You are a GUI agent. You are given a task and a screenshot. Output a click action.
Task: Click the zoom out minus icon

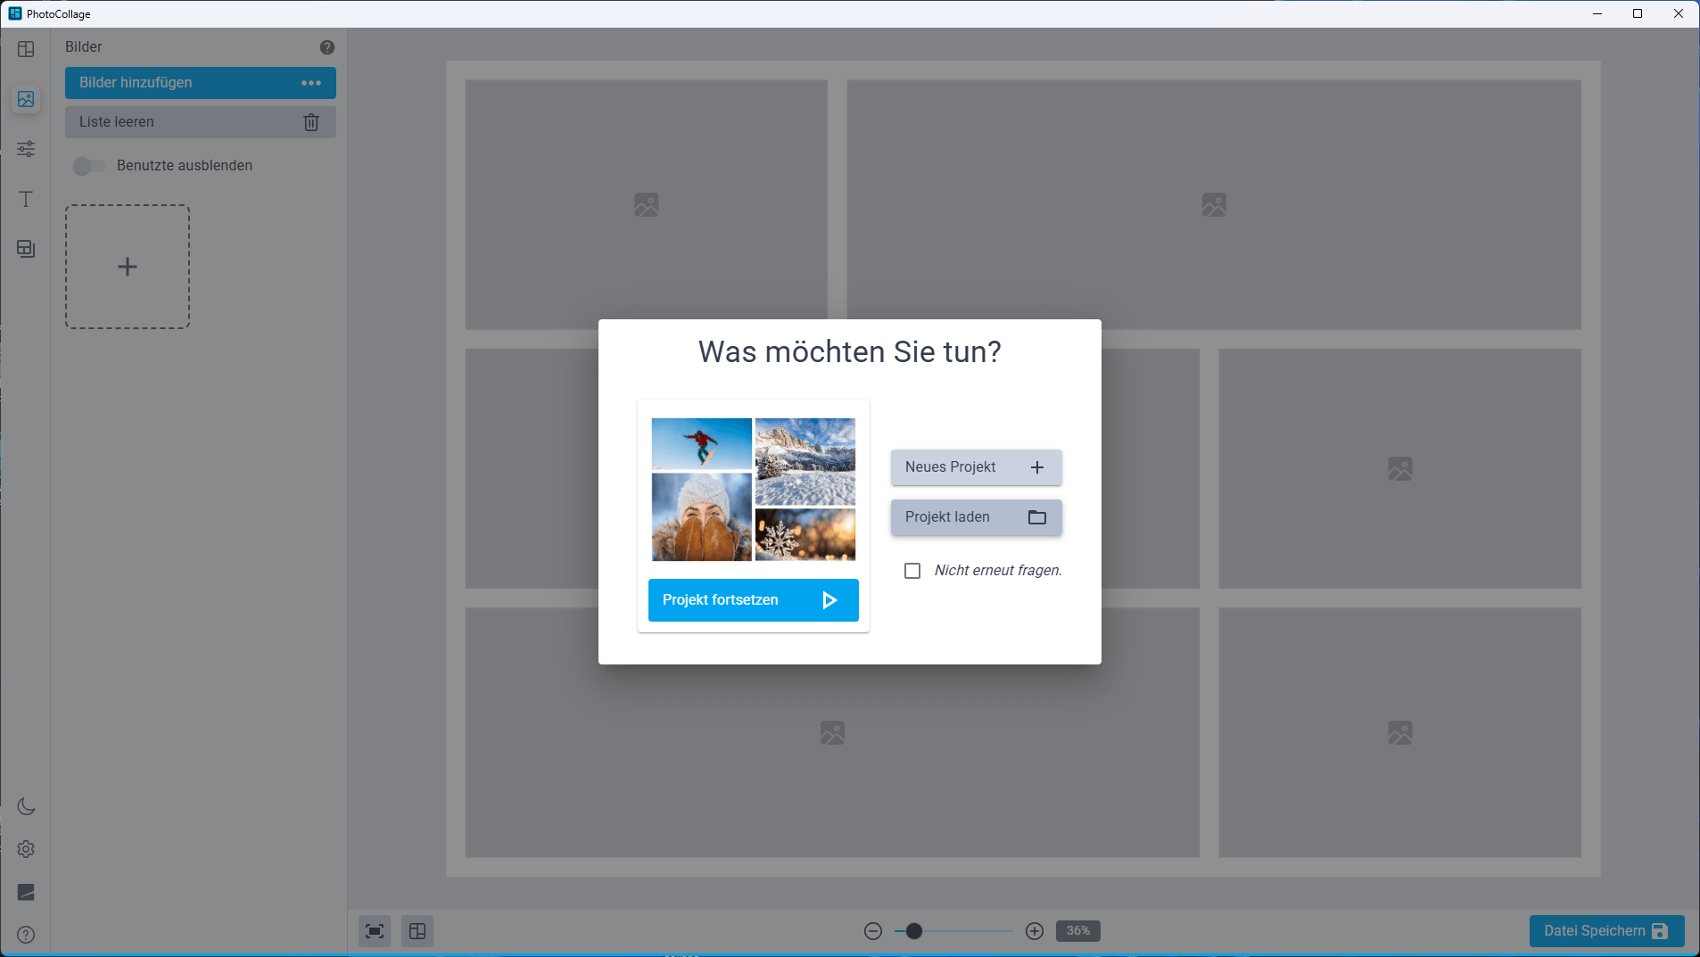tap(873, 931)
